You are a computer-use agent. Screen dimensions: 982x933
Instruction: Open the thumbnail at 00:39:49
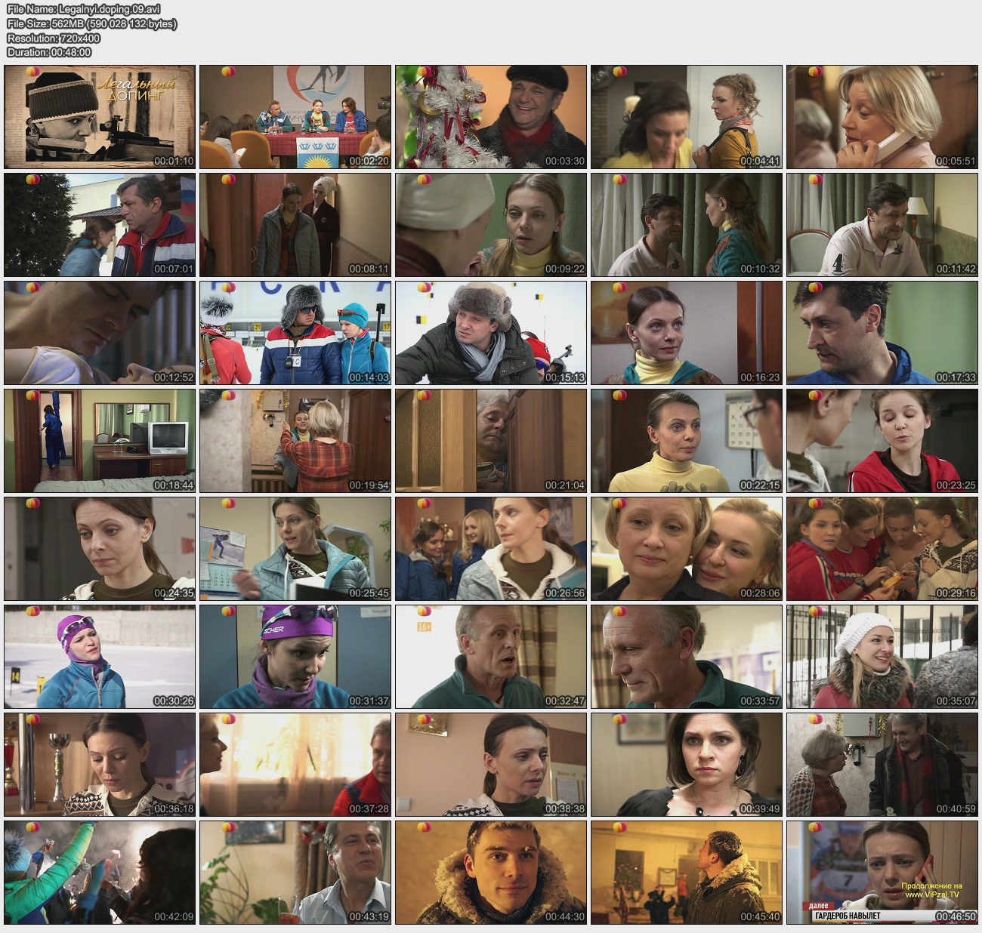pos(686,765)
